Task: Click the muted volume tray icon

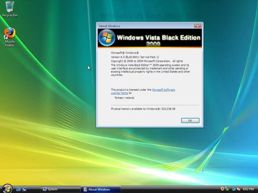Action: click(x=239, y=189)
